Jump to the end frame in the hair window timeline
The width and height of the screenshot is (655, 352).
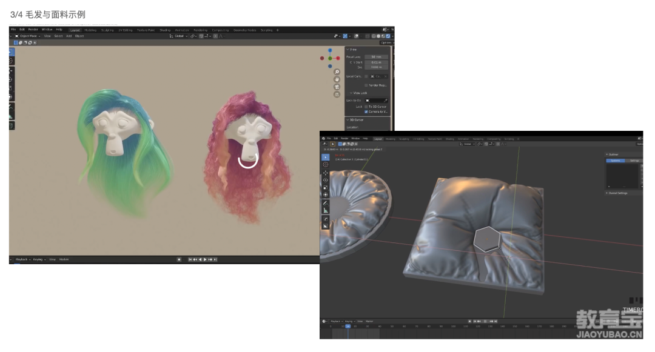pyautogui.click(x=215, y=259)
